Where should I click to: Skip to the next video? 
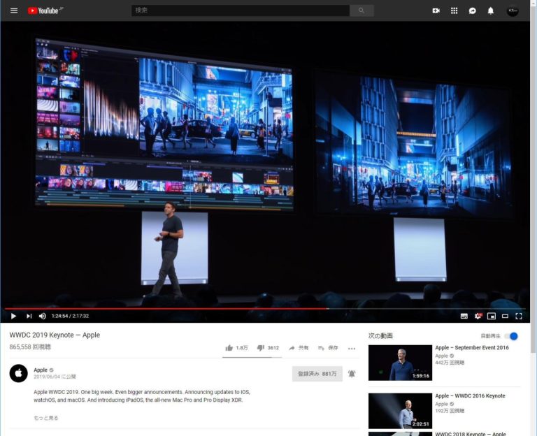pyautogui.click(x=29, y=316)
